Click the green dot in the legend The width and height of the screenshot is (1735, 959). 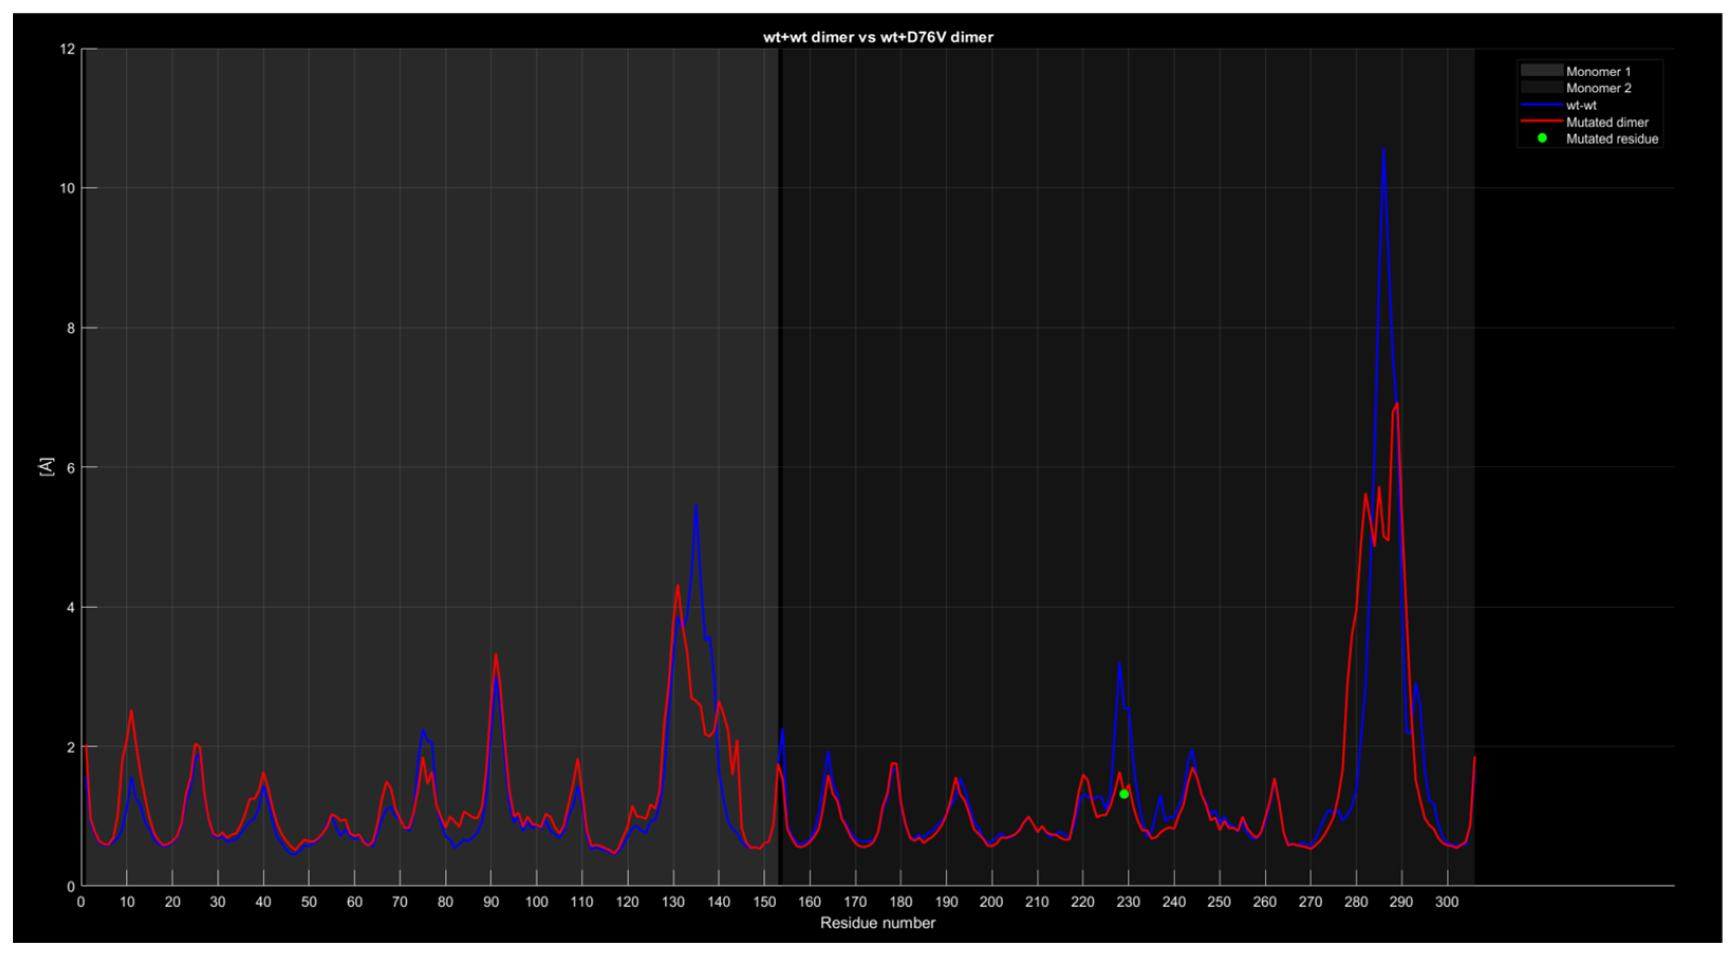point(1542,139)
